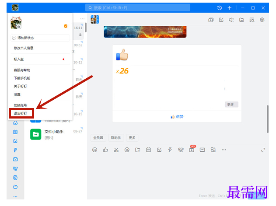This screenshot has height=206, width=276.
Task: Click the apps grid icon in input toolbar
Action: pos(213,150)
